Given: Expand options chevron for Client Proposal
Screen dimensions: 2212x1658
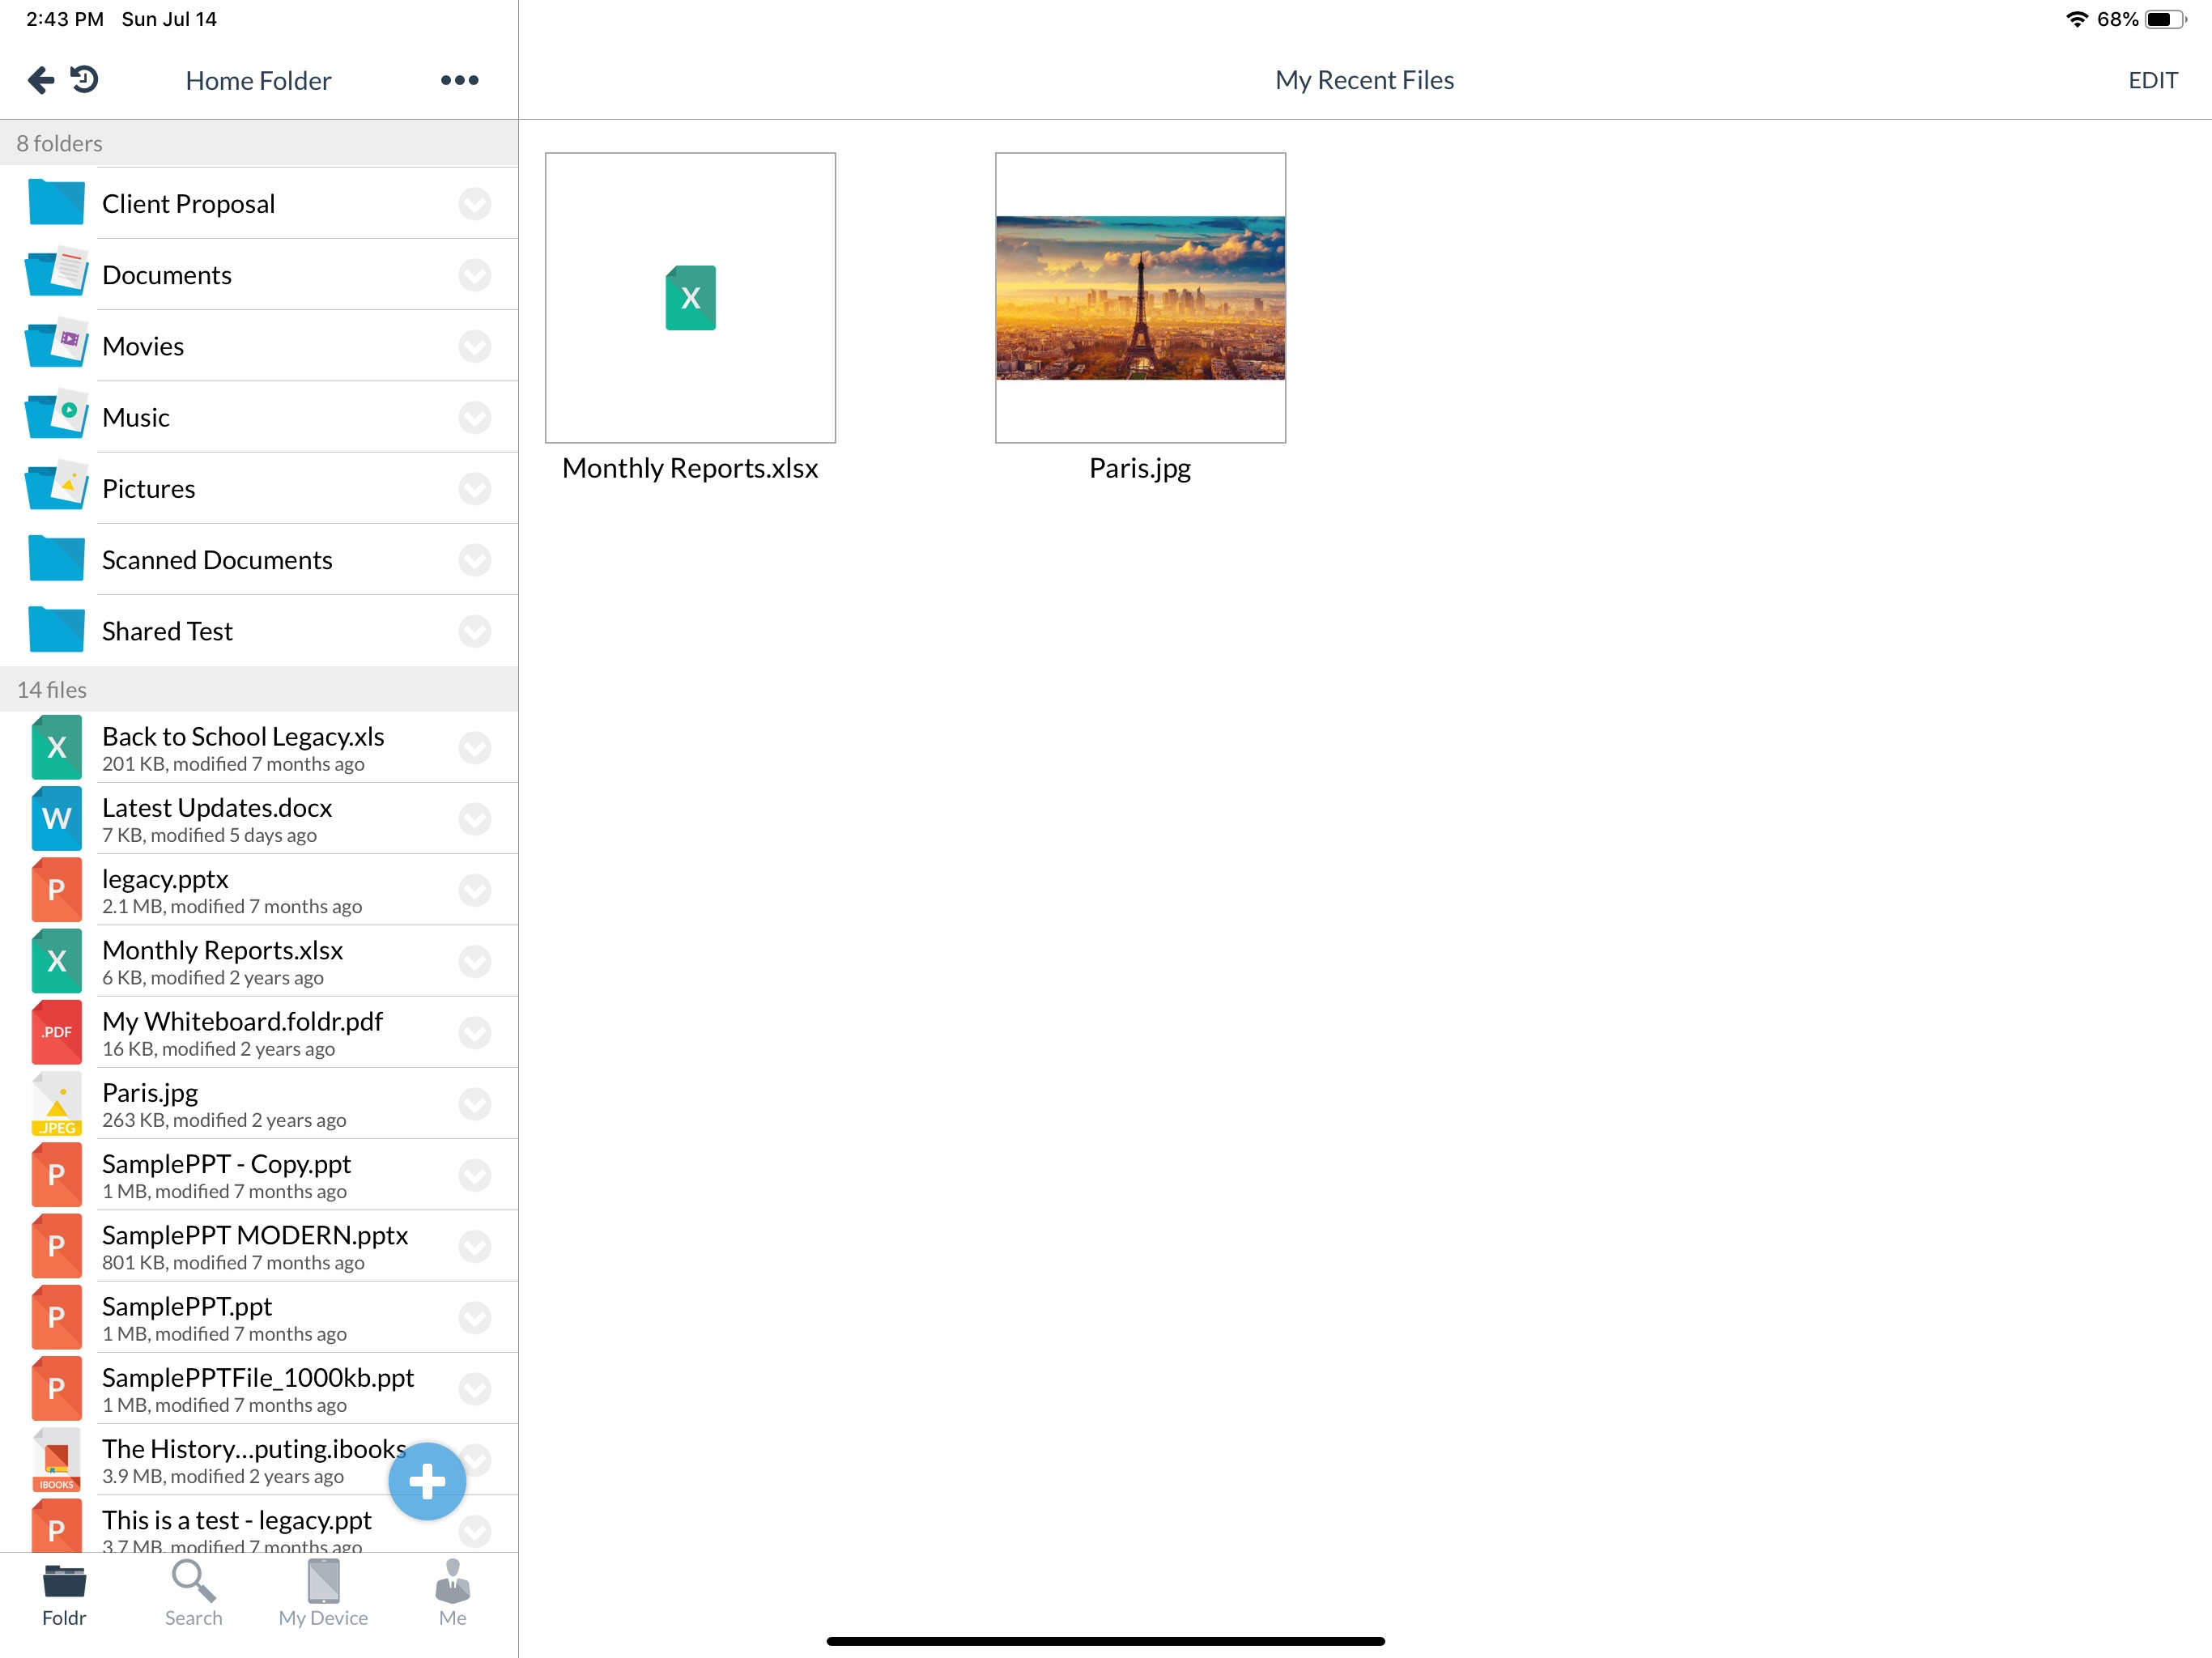Looking at the screenshot, I should pyautogui.click(x=475, y=203).
